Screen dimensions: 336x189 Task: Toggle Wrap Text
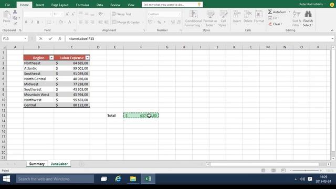tap(121, 14)
